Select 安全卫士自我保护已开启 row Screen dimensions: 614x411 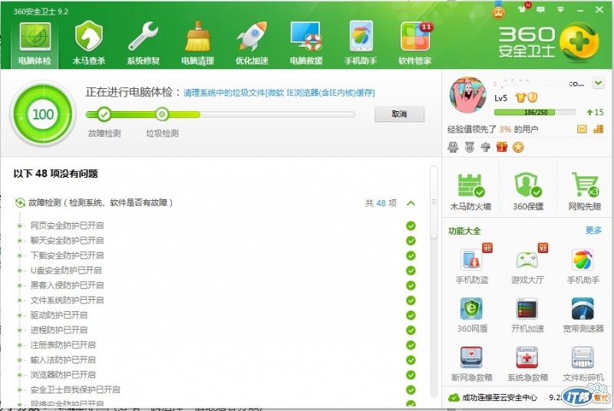(x=216, y=390)
